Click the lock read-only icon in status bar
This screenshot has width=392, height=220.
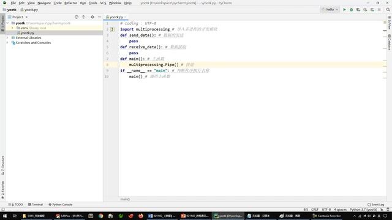(382, 210)
